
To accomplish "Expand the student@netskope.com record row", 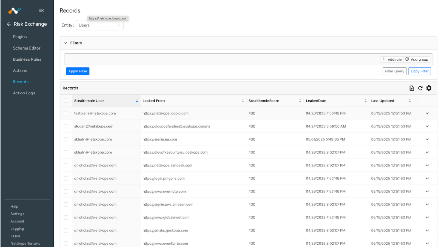I will (x=427, y=126).
